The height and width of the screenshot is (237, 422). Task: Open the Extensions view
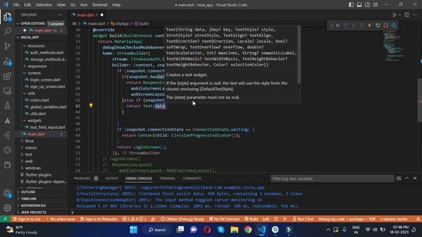point(7,76)
